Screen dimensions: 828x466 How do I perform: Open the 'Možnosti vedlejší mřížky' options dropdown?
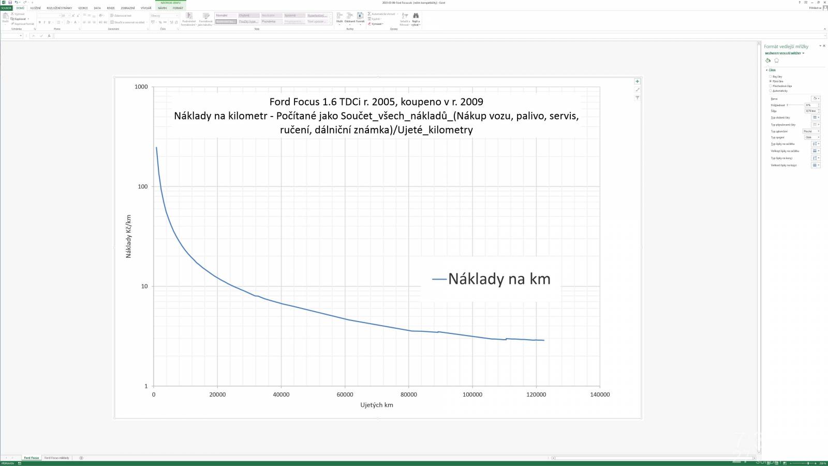coord(785,53)
